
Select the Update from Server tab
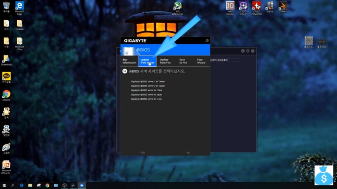147,61
